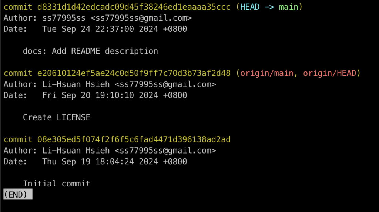Click commit hash d8331d1d42edcadc09d45f38246ed1eaaaa35ccc
379x212 pixels.
click(x=134, y=7)
